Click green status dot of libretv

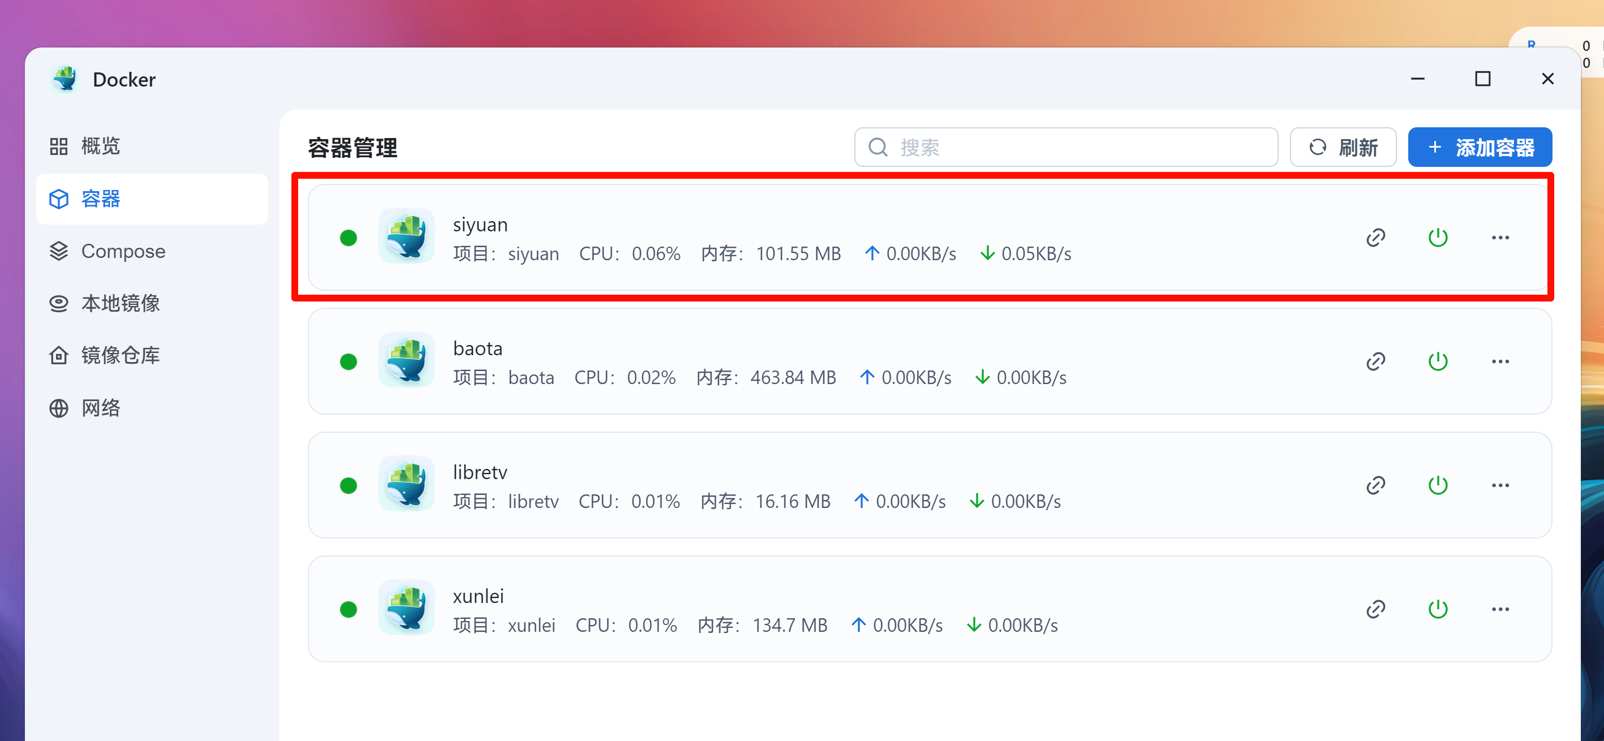click(349, 485)
